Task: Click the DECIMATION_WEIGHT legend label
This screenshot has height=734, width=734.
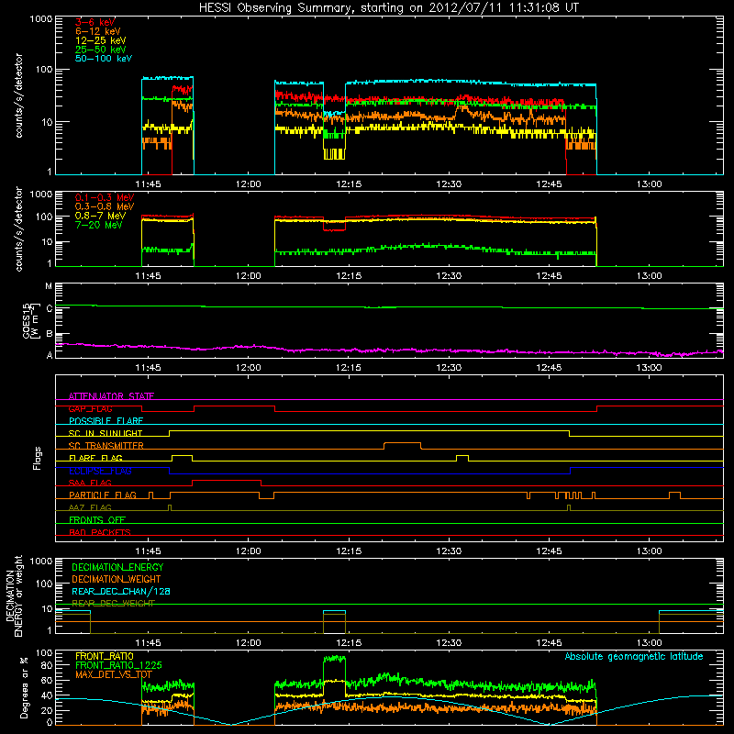Action: click(117, 579)
